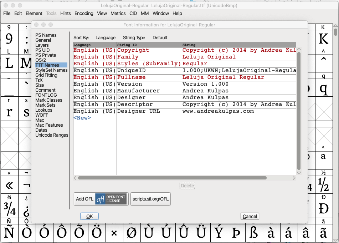Select the Leluja Original Regular fullname
The image size is (339, 243).
point(239,77)
